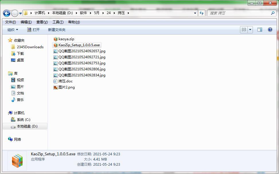Click the 4.41 MB size value
This screenshot has height=174, width=279.
100,159
